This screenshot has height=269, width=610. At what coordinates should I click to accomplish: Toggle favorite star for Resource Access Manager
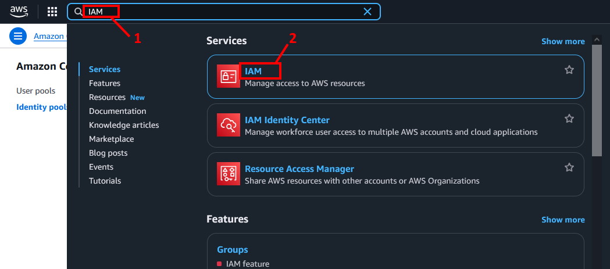[569, 167]
